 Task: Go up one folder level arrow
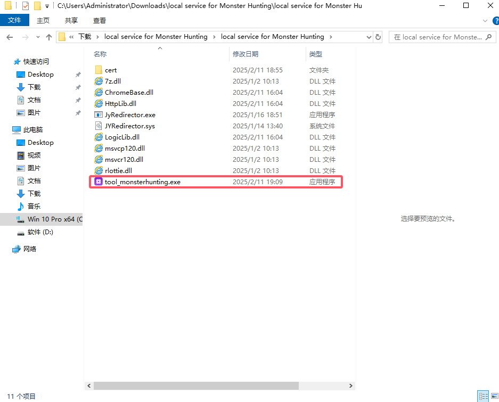48,37
